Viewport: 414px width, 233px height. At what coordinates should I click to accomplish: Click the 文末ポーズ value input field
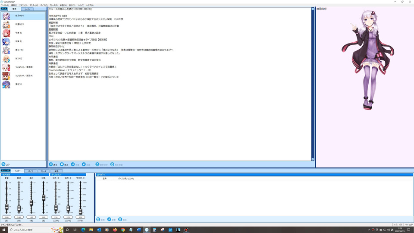[80, 217]
